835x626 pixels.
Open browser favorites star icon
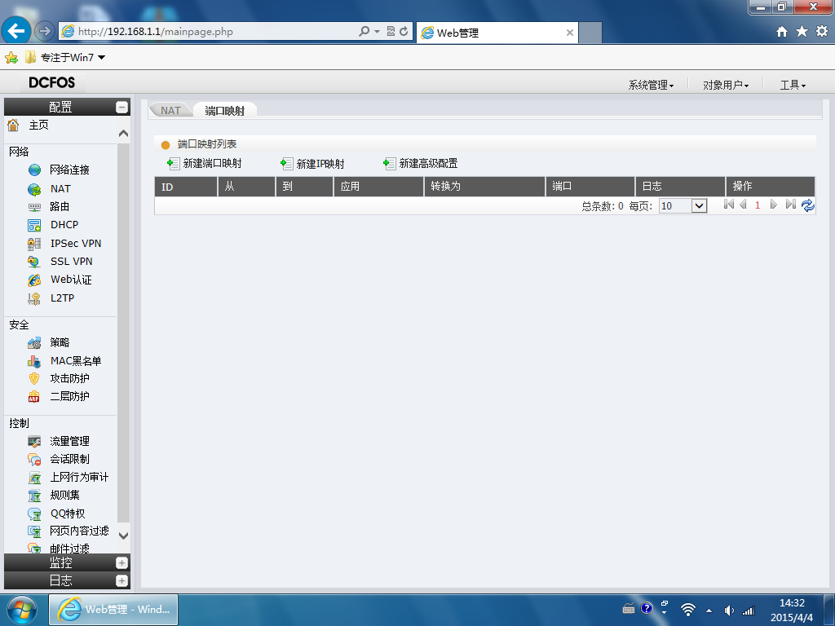coord(802,32)
